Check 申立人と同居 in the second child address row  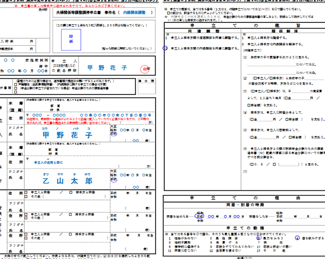26,215
